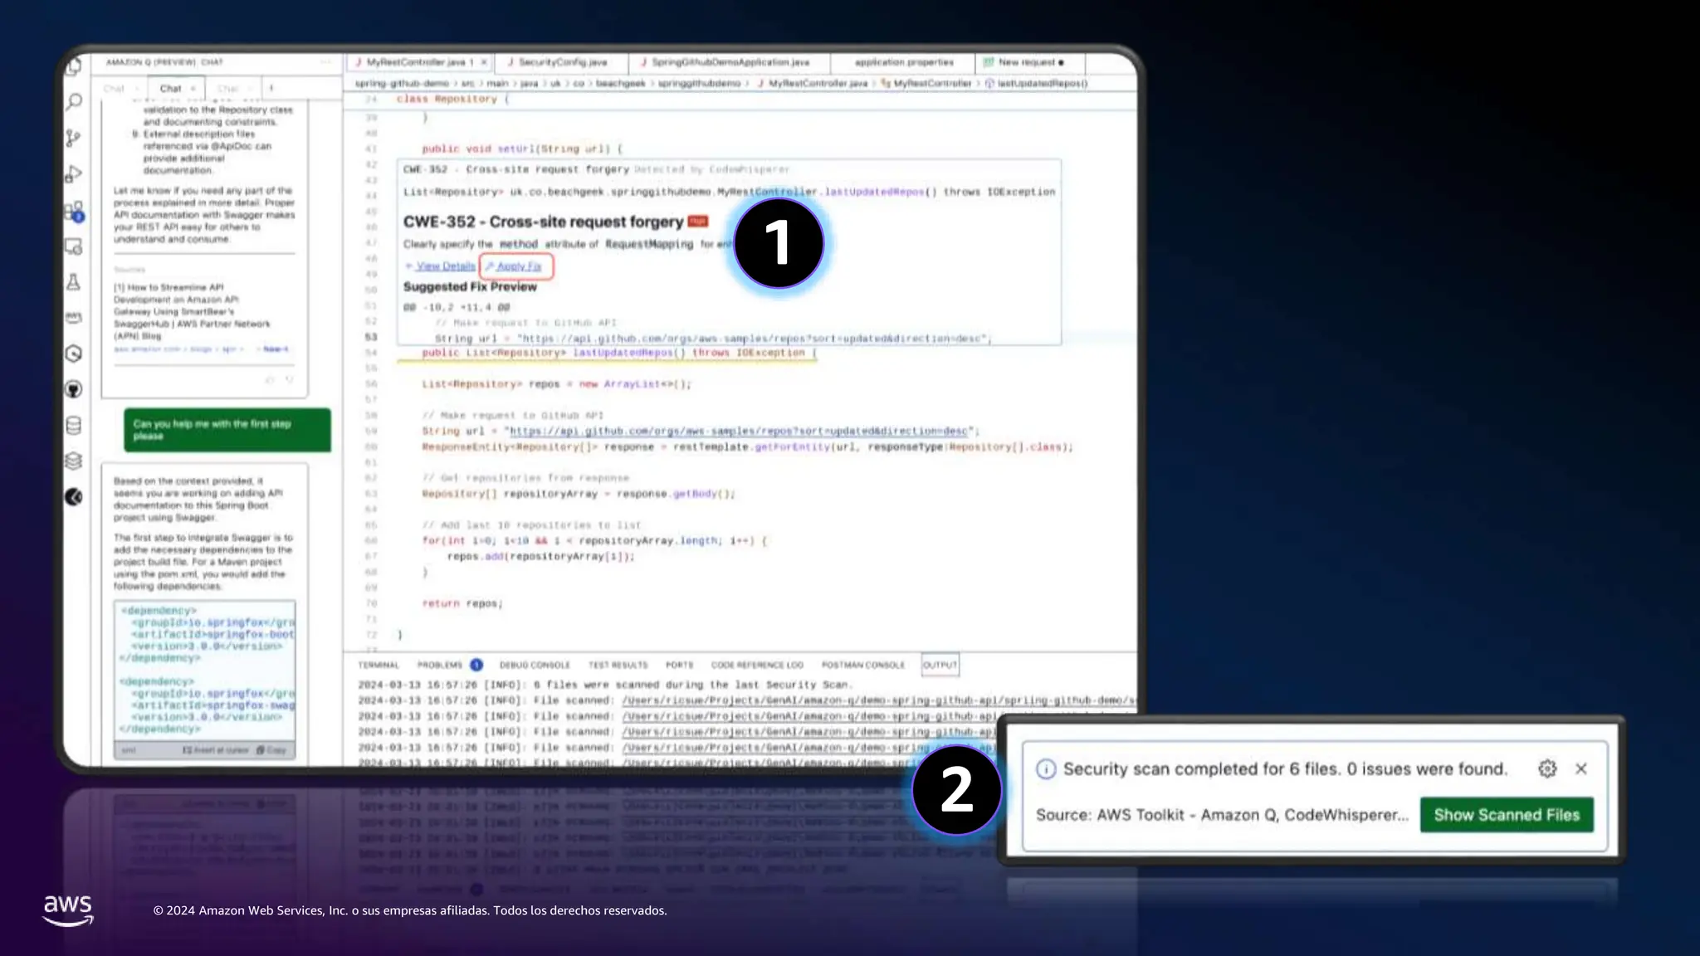Click the info icon on the scan notification
Viewport: 1700px width, 956px height.
[x=1046, y=769]
